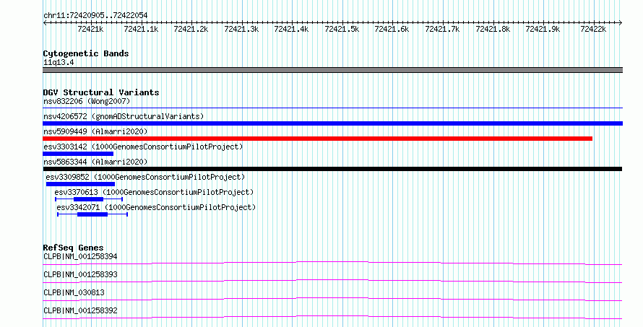Click the chr11:72420905..72422054 region label

point(95,15)
